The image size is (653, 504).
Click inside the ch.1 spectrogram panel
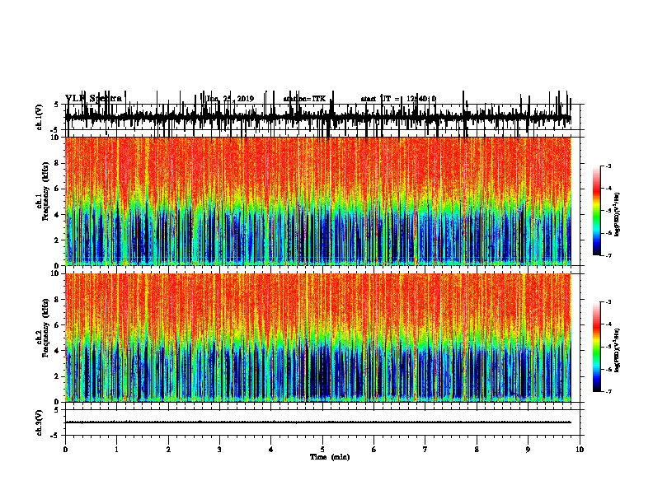(x=318, y=201)
